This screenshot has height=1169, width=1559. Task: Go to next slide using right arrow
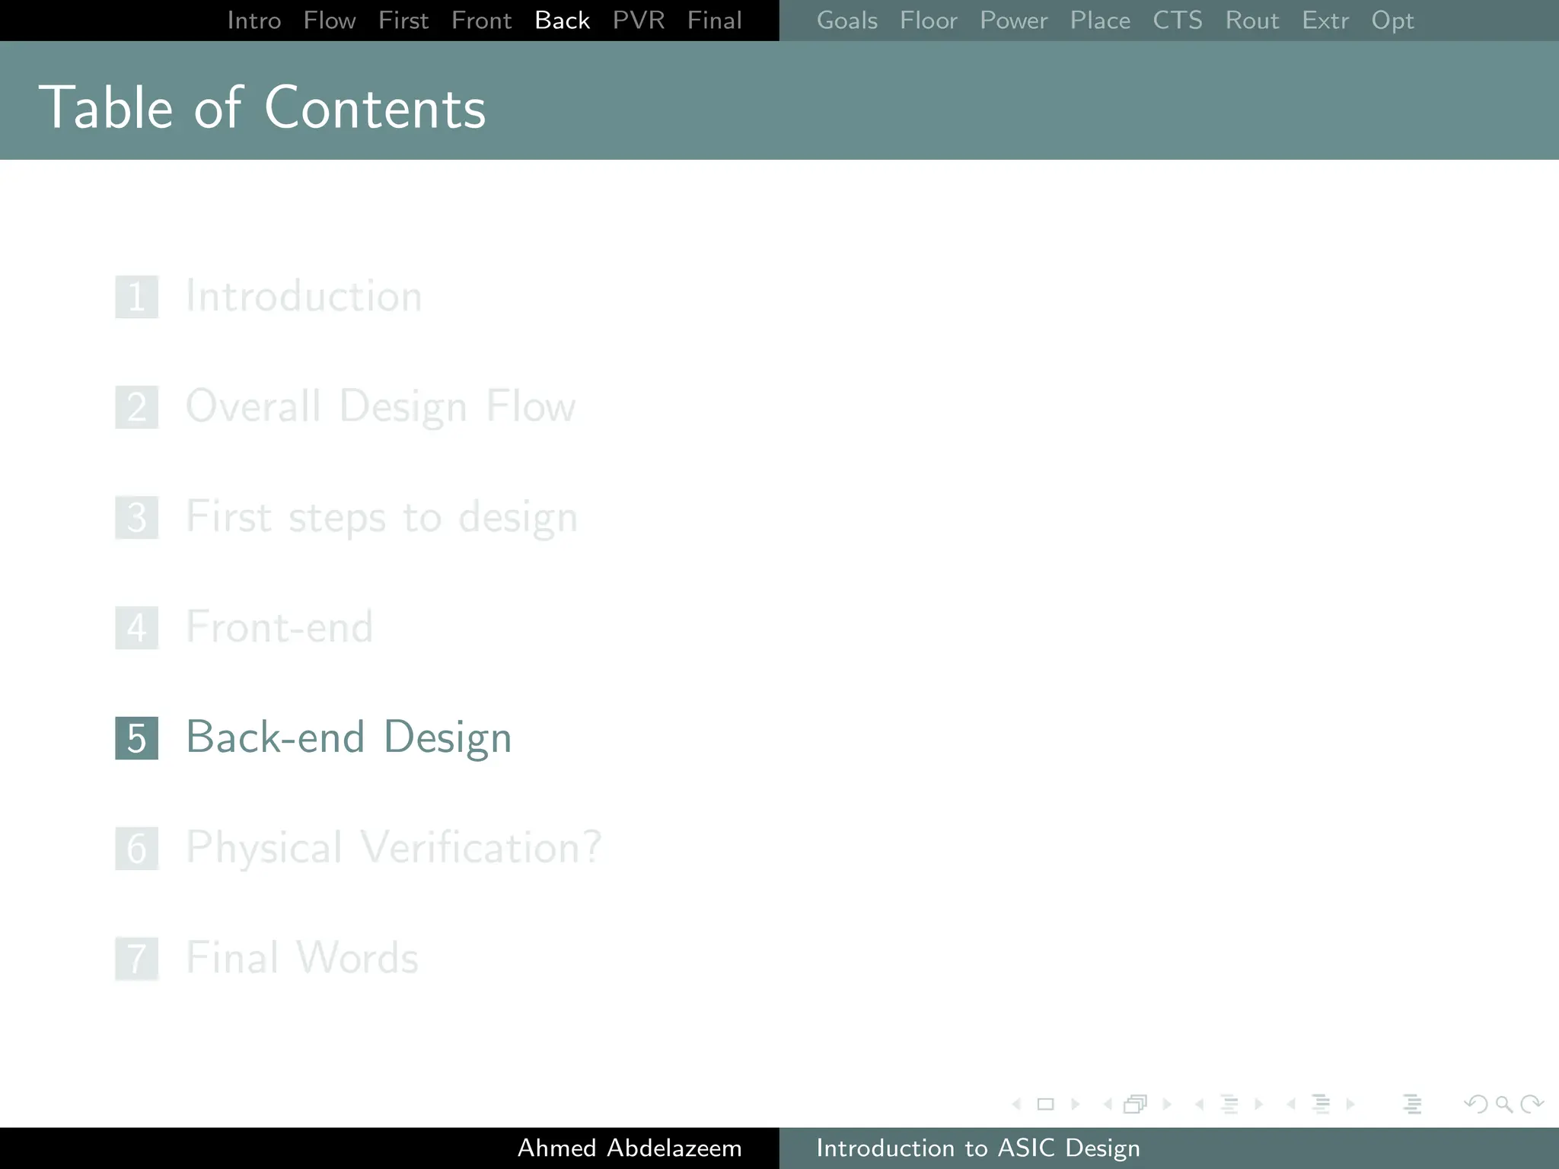(x=1076, y=1104)
